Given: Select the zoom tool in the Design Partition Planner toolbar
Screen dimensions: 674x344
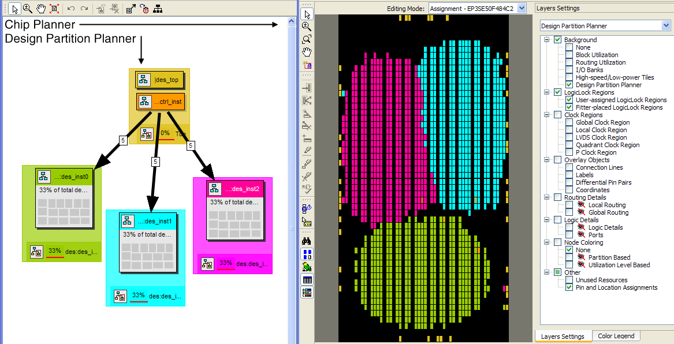Looking at the screenshot, I should click(28, 8).
